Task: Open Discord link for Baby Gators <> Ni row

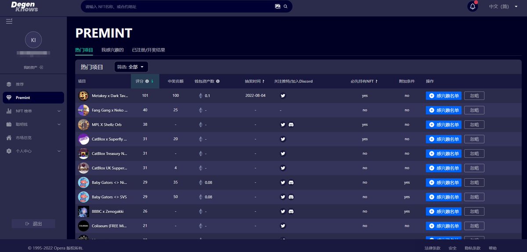Action: (x=291, y=182)
